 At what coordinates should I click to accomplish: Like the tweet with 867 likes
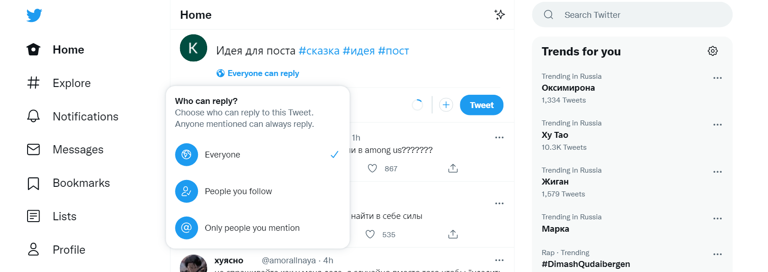pos(373,169)
